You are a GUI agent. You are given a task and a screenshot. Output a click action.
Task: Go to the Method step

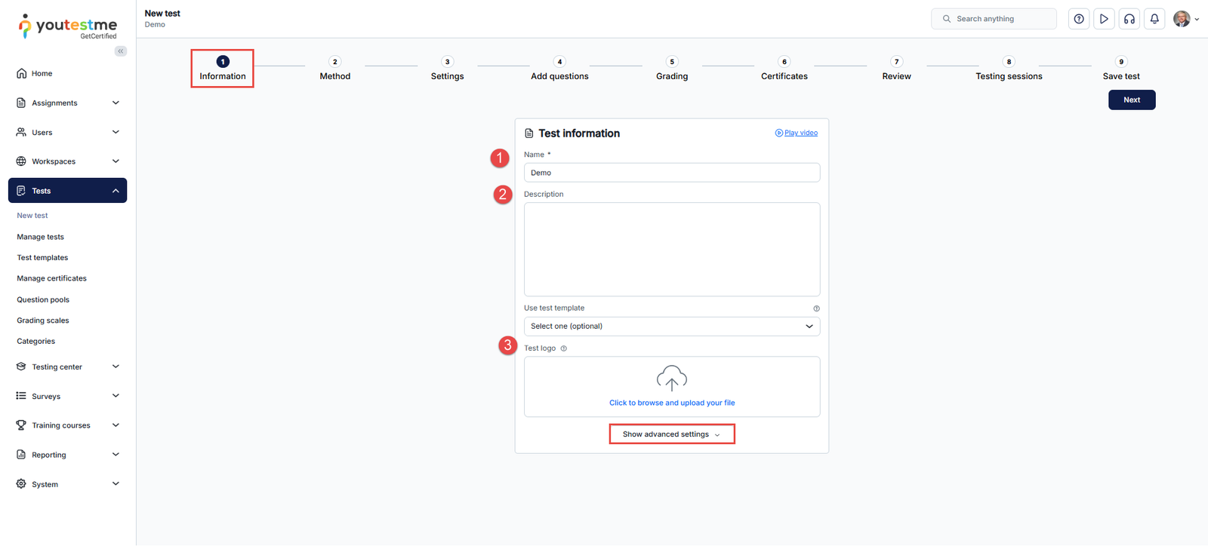(334, 69)
